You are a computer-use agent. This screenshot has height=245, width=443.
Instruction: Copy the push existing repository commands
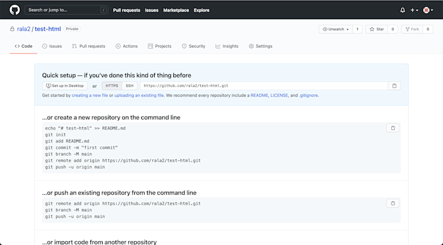(393, 203)
